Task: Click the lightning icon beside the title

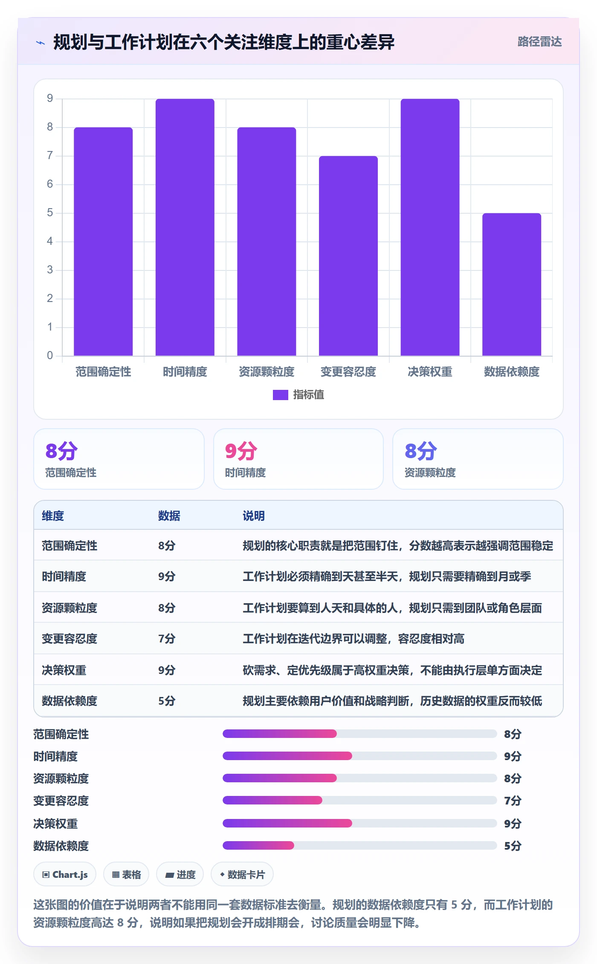Action: coord(41,43)
